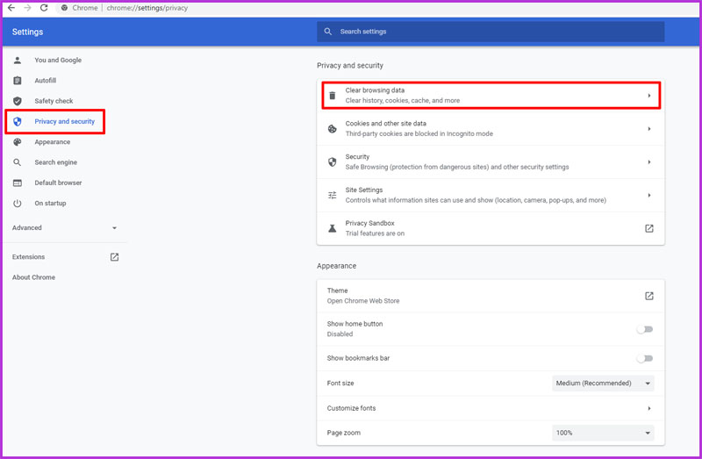
Task: Click the Search settings field
Action: (x=491, y=32)
